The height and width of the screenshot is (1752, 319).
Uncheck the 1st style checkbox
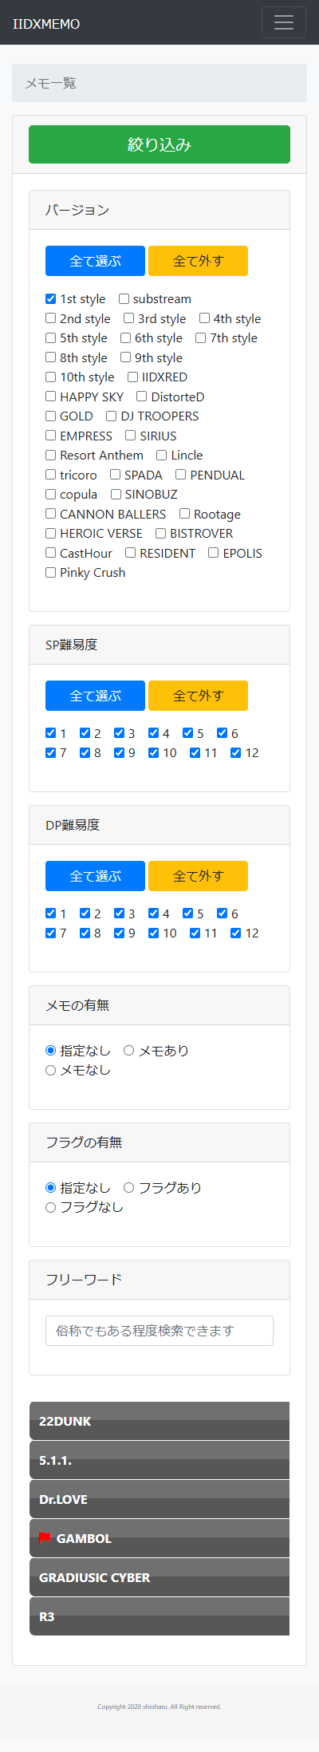click(50, 299)
